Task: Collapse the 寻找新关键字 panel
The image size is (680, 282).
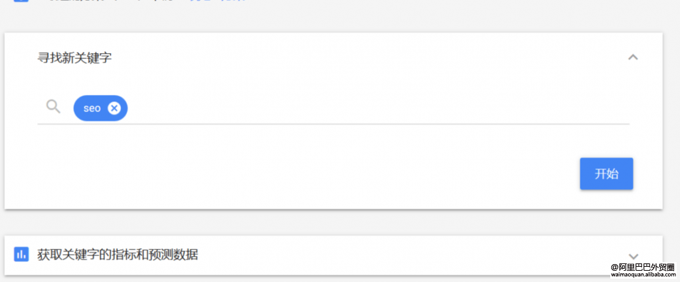Action: tap(633, 57)
